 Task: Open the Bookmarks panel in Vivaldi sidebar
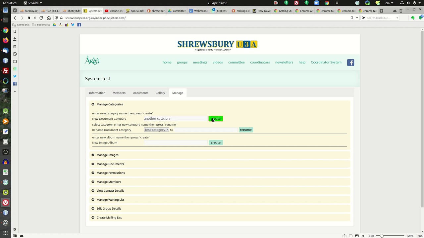15,31
